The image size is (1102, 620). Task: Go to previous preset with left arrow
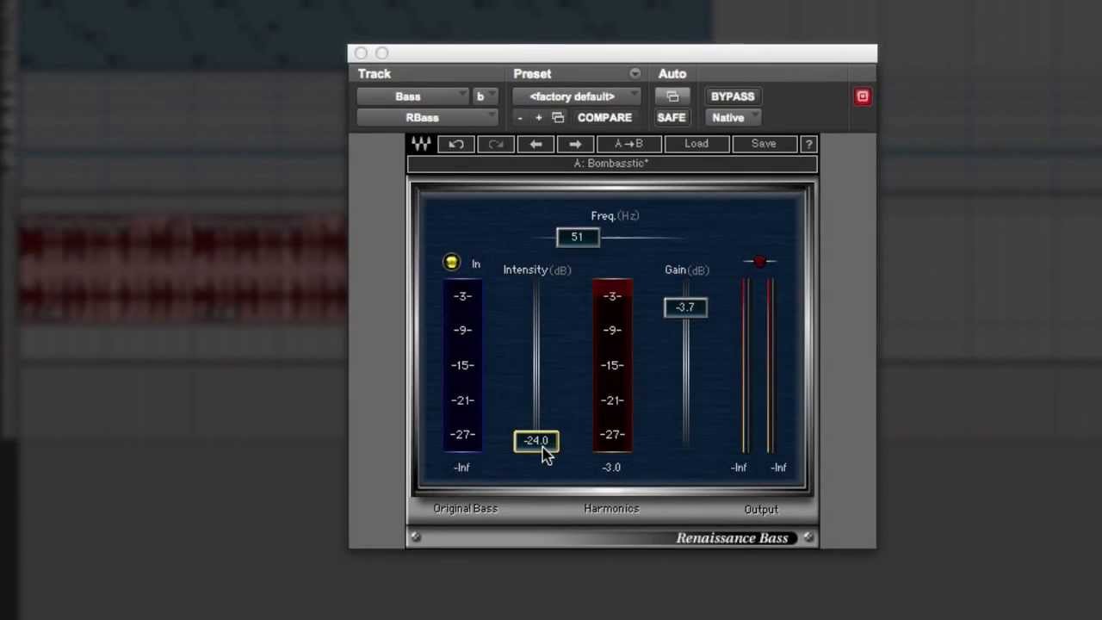coord(536,144)
